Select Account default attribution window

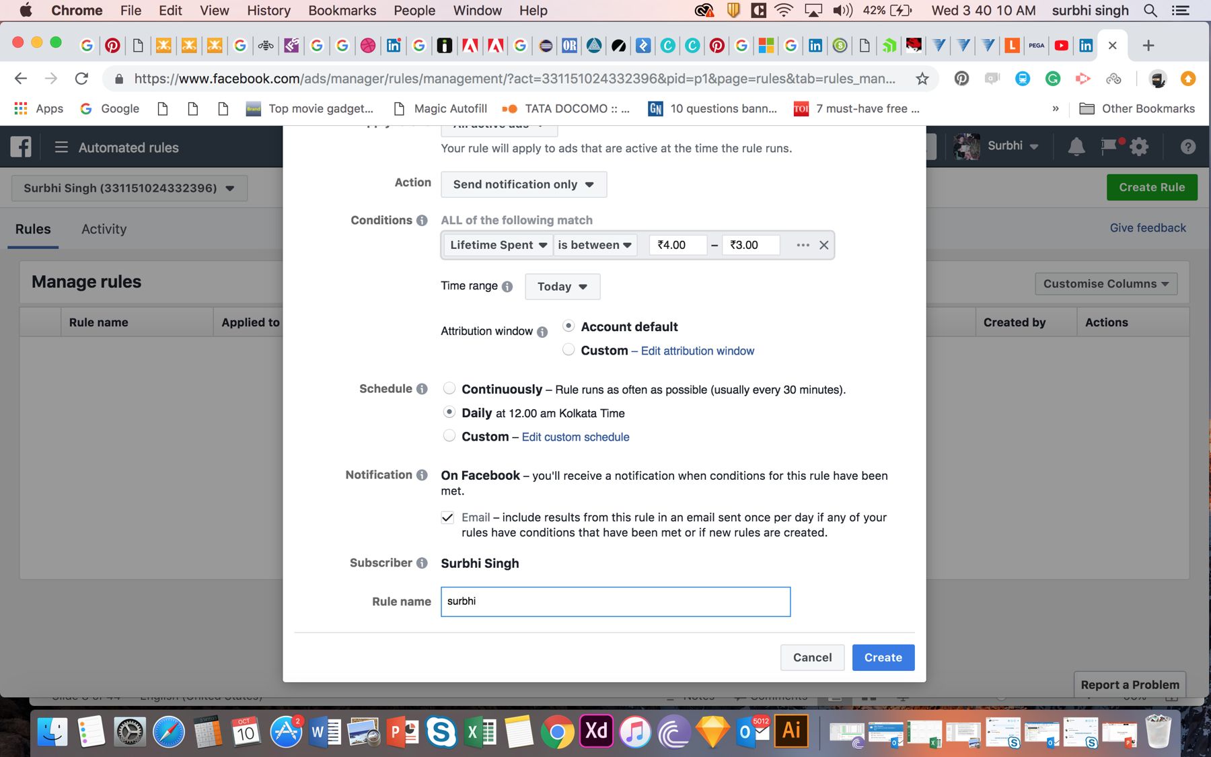[568, 326]
